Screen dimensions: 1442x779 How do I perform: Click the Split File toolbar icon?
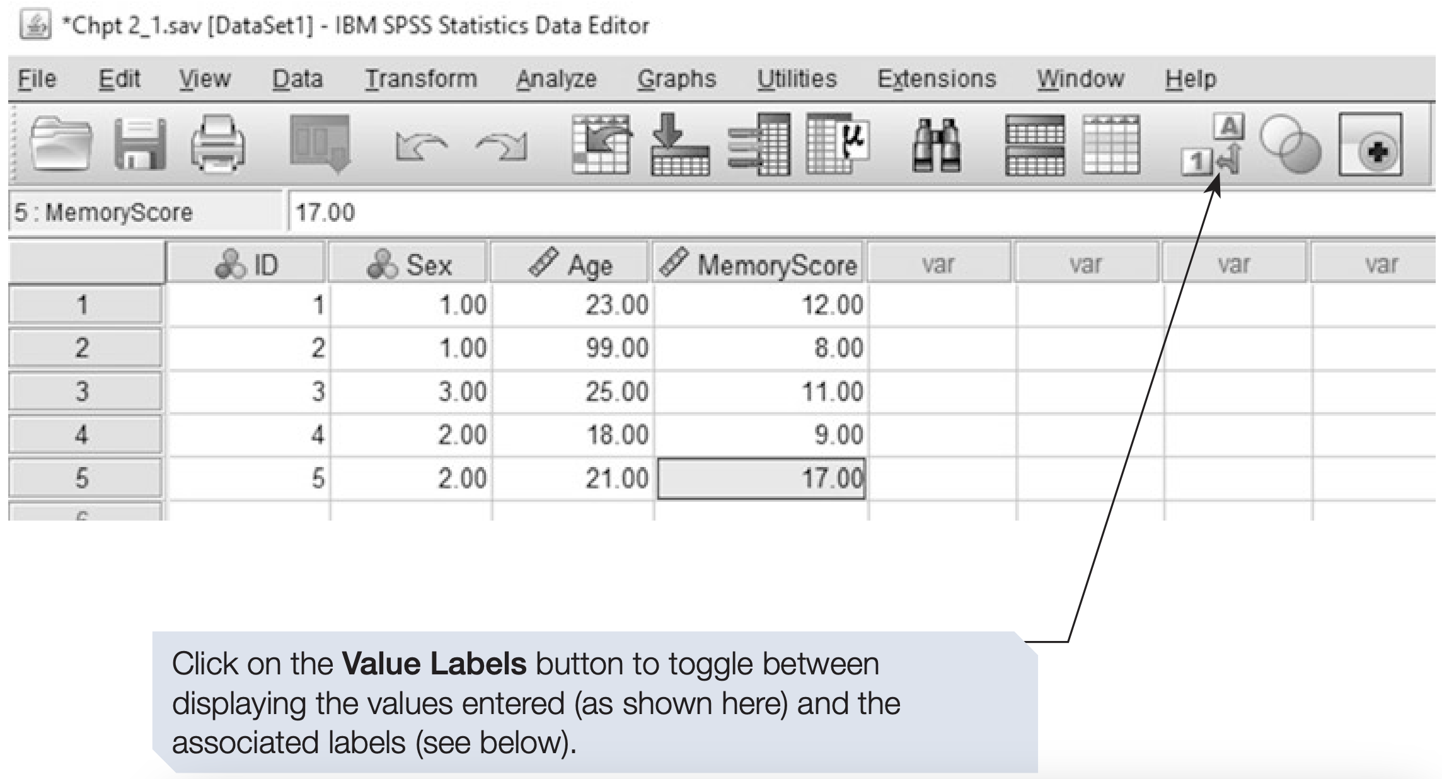coord(1035,145)
